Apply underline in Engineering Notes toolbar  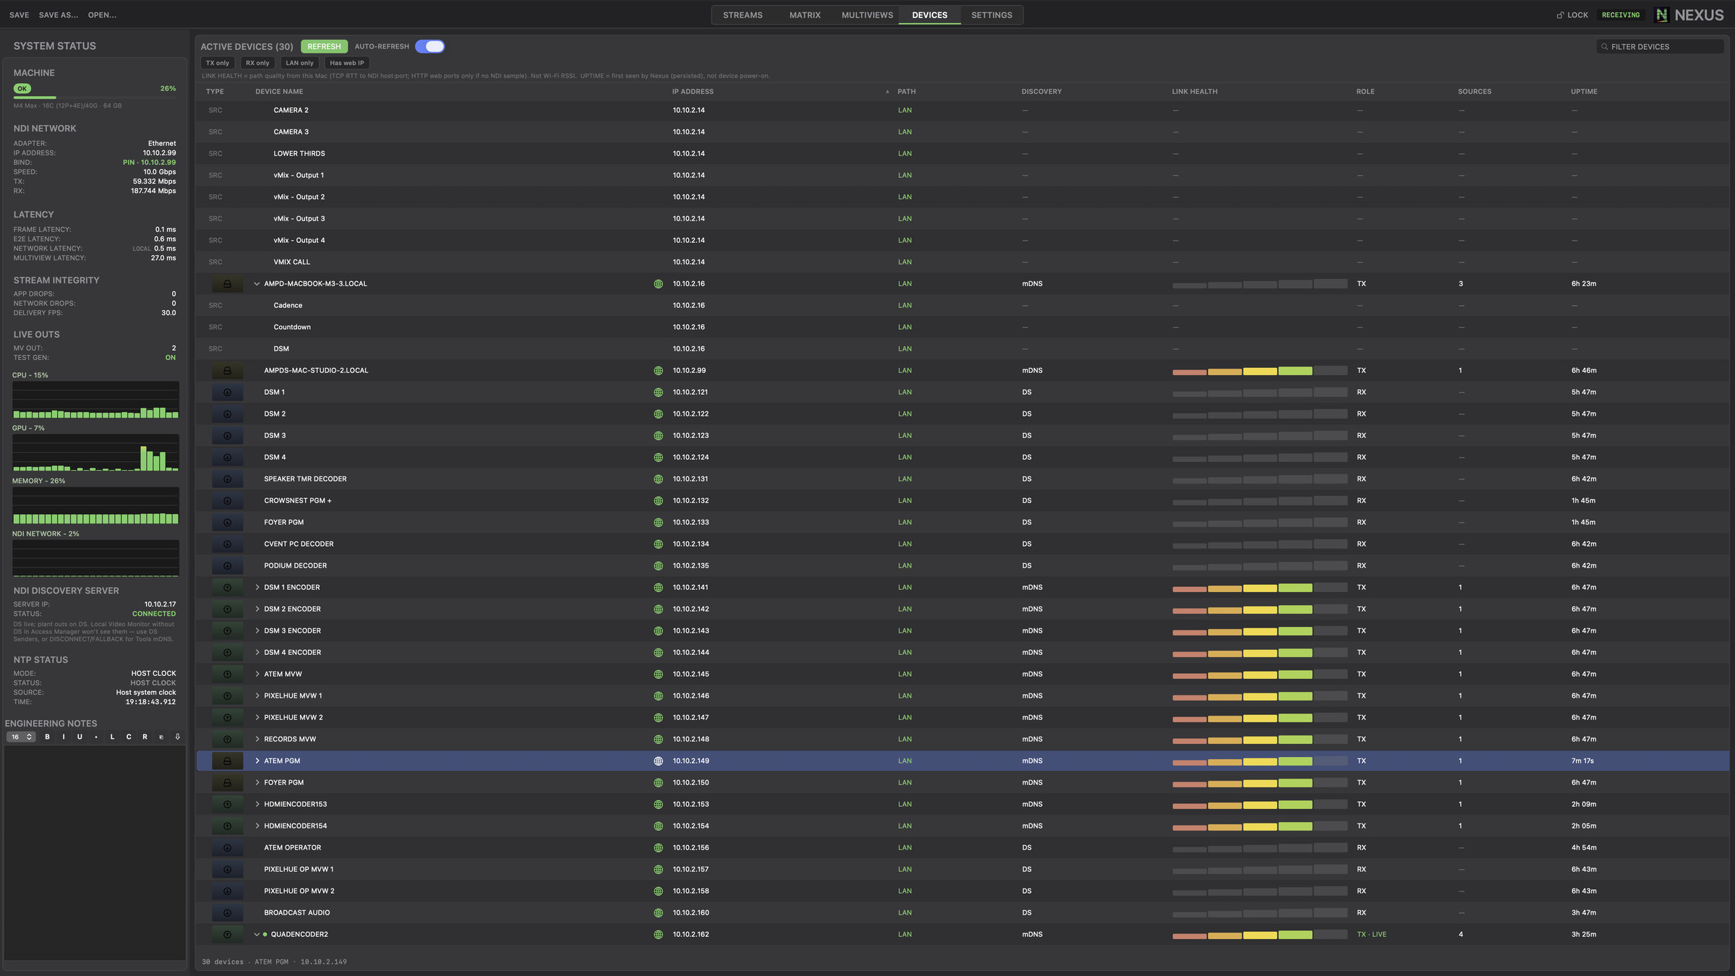[80, 737]
